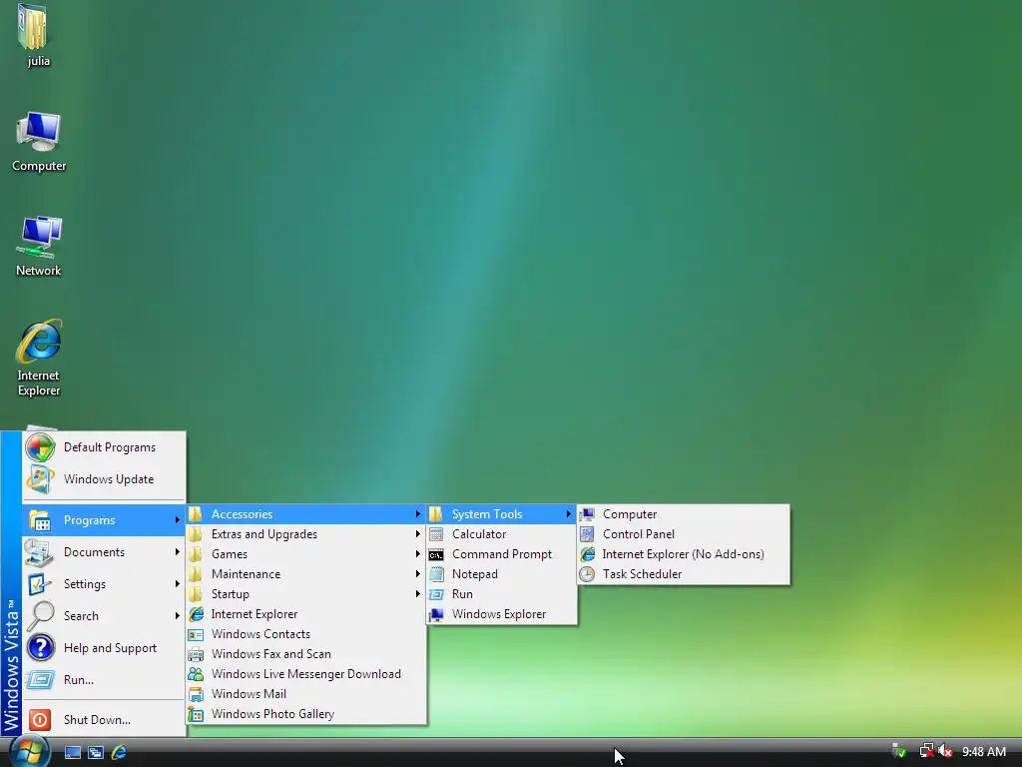The width and height of the screenshot is (1022, 767).
Task: Click the Help and Support question mark icon
Action: click(x=40, y=648)
